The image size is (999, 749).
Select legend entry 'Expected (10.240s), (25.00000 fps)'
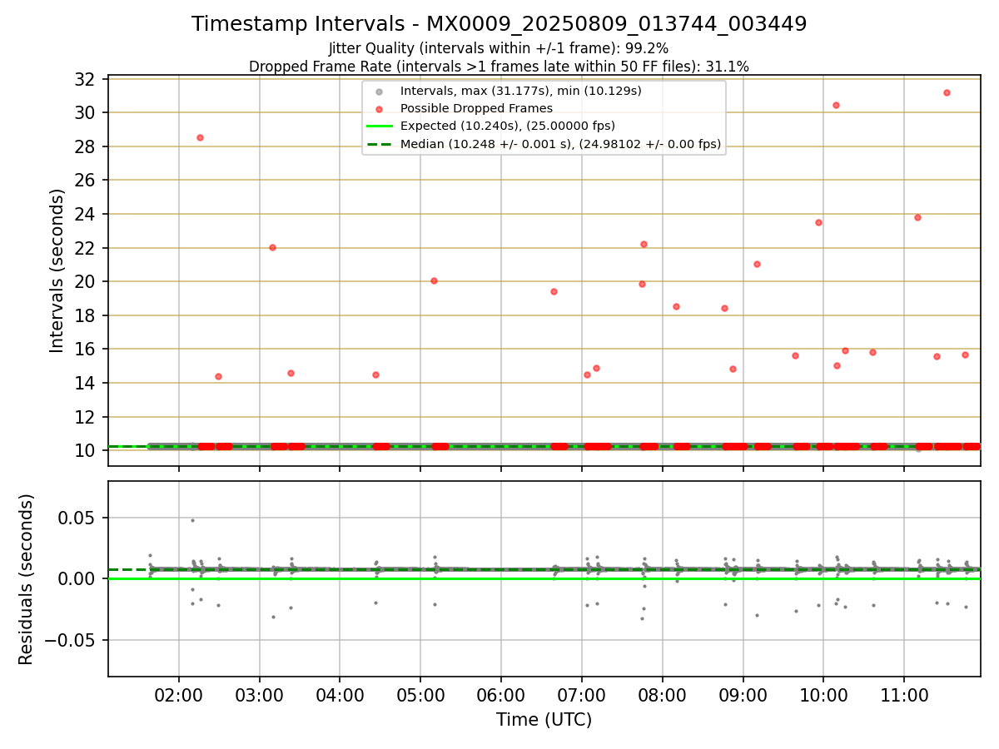[x=507, y=126]
